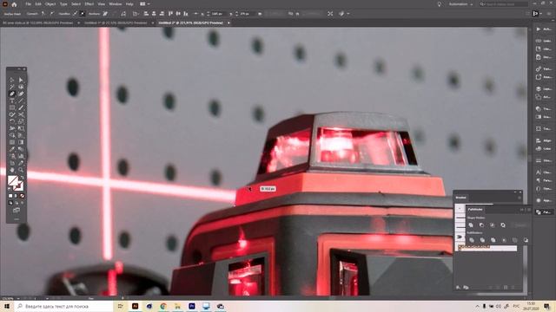Select the Zoom tool
Image resolution: width=556 pixels, height=312 pixels.
[x=21, y=170]
